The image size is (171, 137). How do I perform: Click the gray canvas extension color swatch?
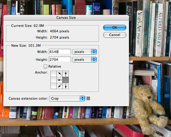pos(88,98)
